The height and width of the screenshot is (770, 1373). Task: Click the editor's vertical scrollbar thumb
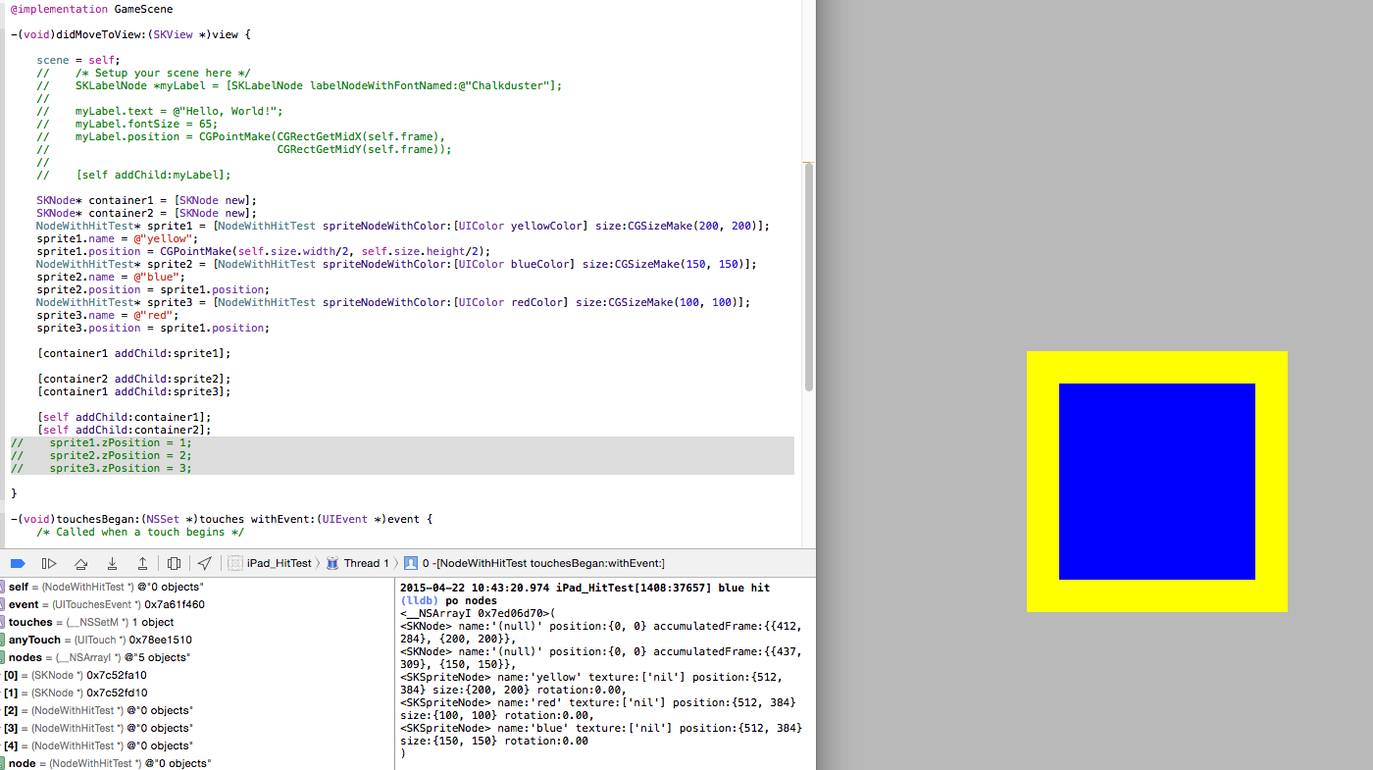pyautogui.click(x=809, y=278)
